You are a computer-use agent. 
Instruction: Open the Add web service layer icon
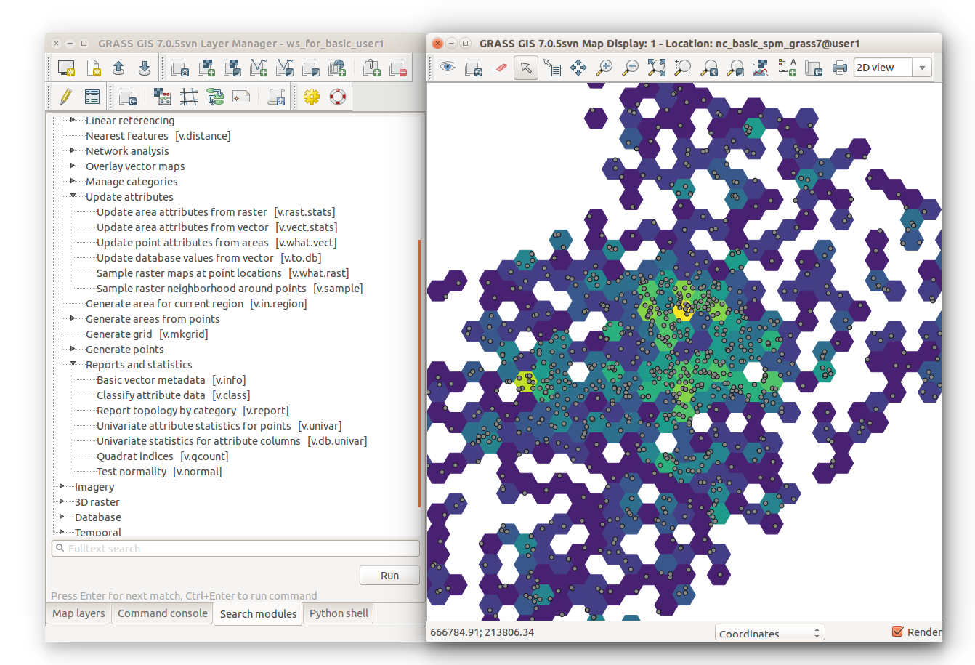pyautogui.click(x=337, y=68)
